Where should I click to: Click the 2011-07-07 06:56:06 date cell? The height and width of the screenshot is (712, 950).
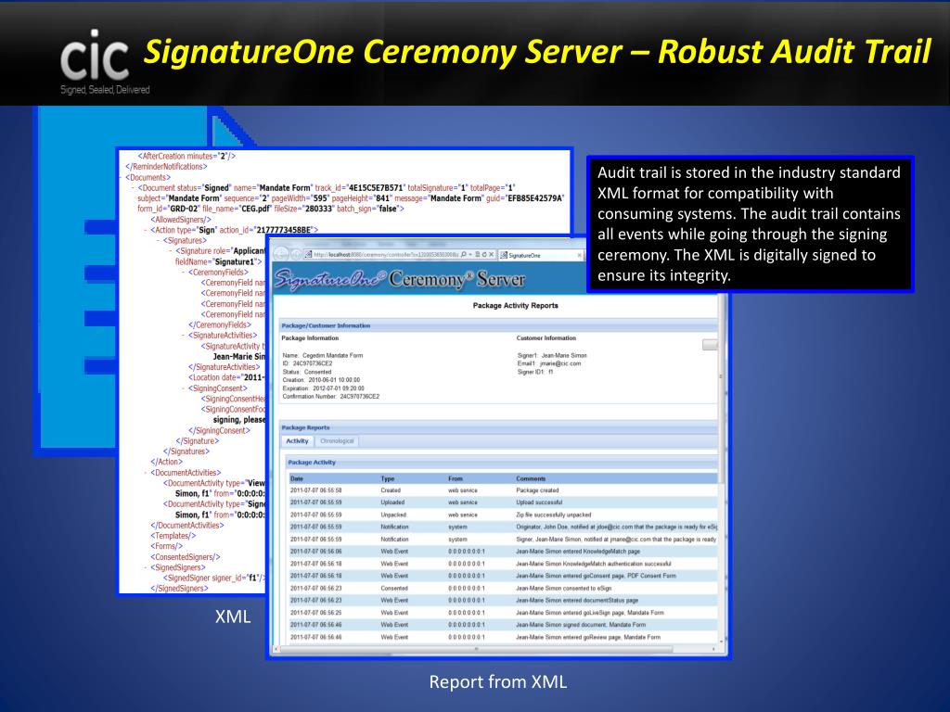pos(315,552)
